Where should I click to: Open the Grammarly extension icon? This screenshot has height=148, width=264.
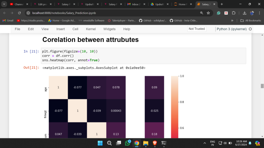pos(219,13)
